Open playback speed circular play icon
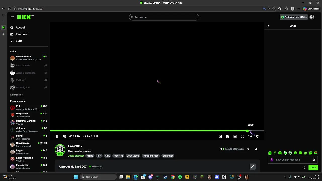 coord(250,137)
